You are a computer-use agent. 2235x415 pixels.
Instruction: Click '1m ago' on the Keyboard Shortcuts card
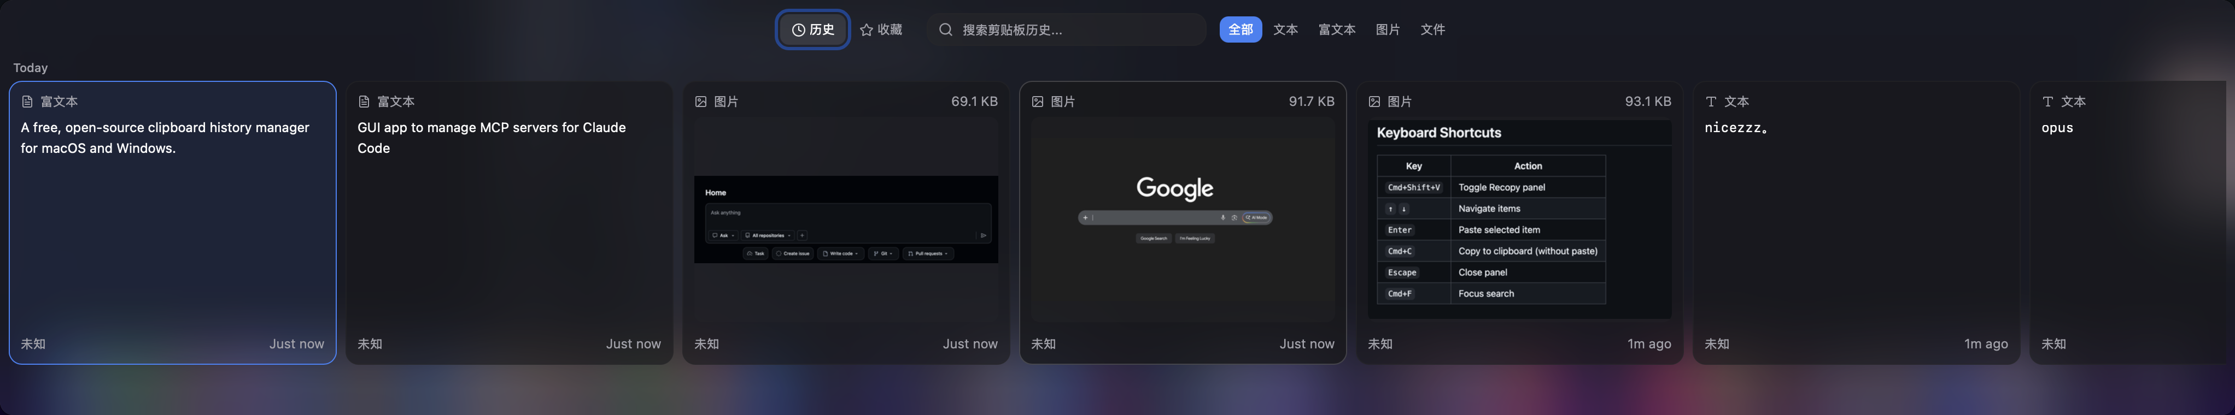point(1648,344)
